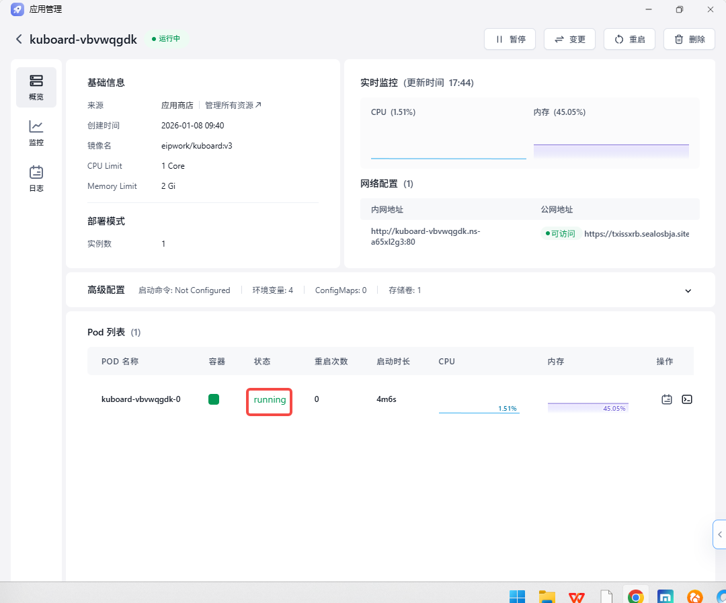
Task: Click the creation time 2026-01-08 09:40
Action: coord(193,126)
